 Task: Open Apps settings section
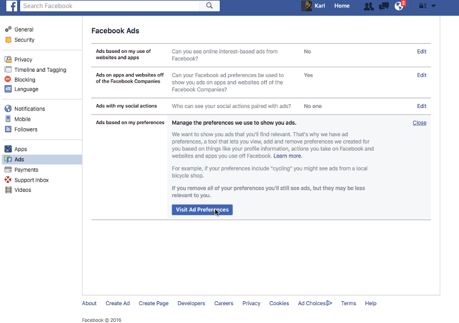click(21, 149)
